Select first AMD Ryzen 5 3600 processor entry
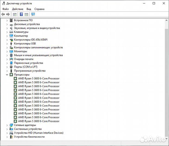This screenshot has width=169, height=146. pos(39,78)
